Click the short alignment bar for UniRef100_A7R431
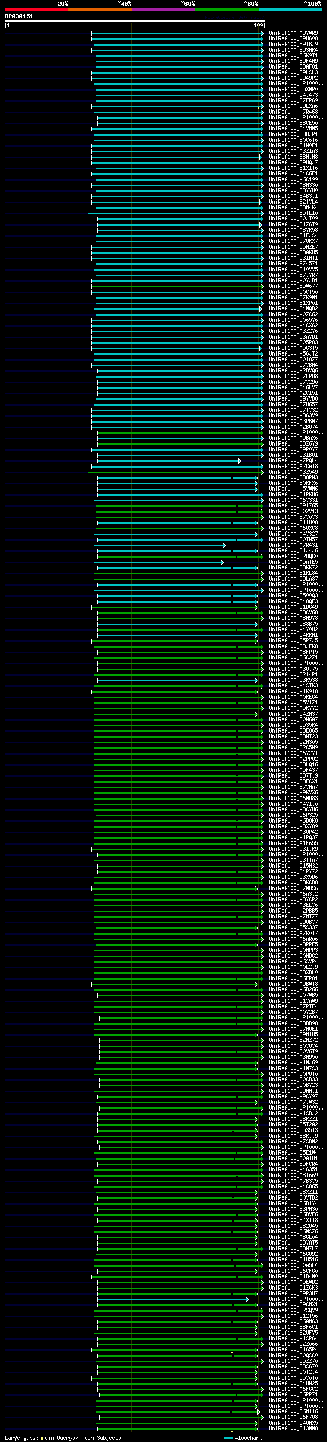Viewport: 327px width, 1442px height. coord(160,545)
